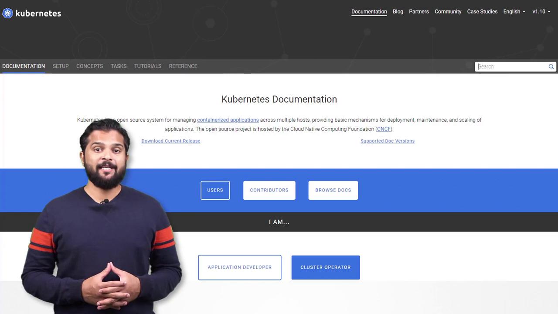
Task: Open Case Studies page
Action: 482,12
